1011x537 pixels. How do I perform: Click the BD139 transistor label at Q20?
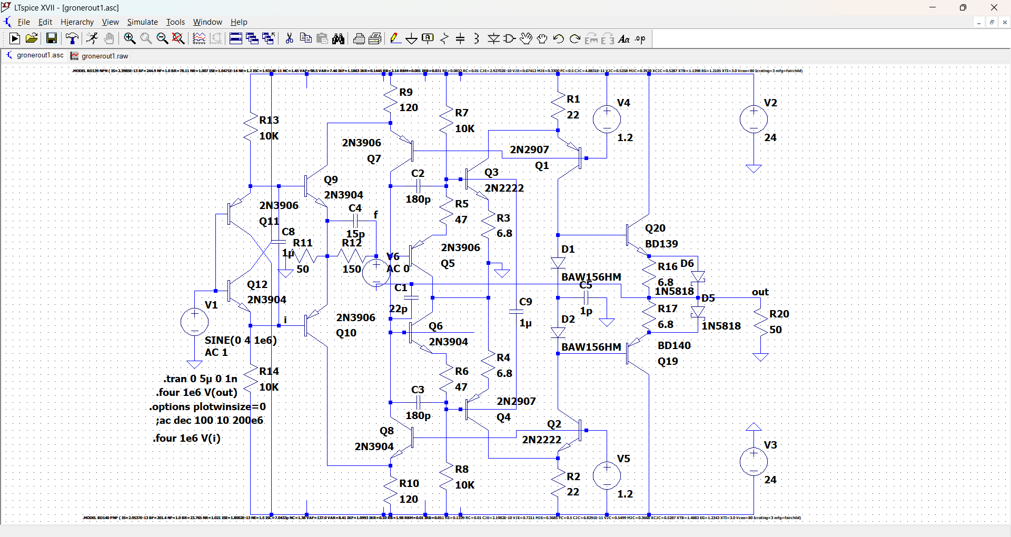[x=661, y=244]
